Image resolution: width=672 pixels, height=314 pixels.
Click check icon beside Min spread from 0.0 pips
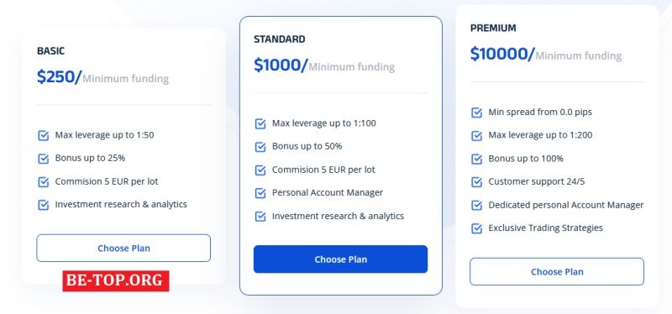tap(476, 113)
